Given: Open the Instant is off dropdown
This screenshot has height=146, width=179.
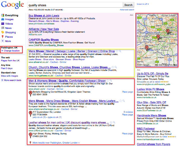Looking at the screenshot, I should (143, 4).
